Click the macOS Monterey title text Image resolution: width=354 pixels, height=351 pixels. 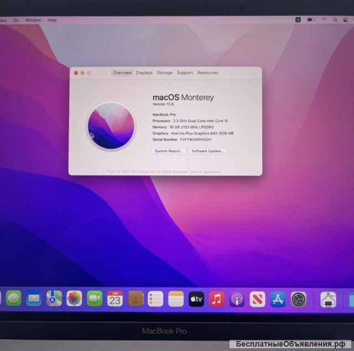[x=183, y=97]
